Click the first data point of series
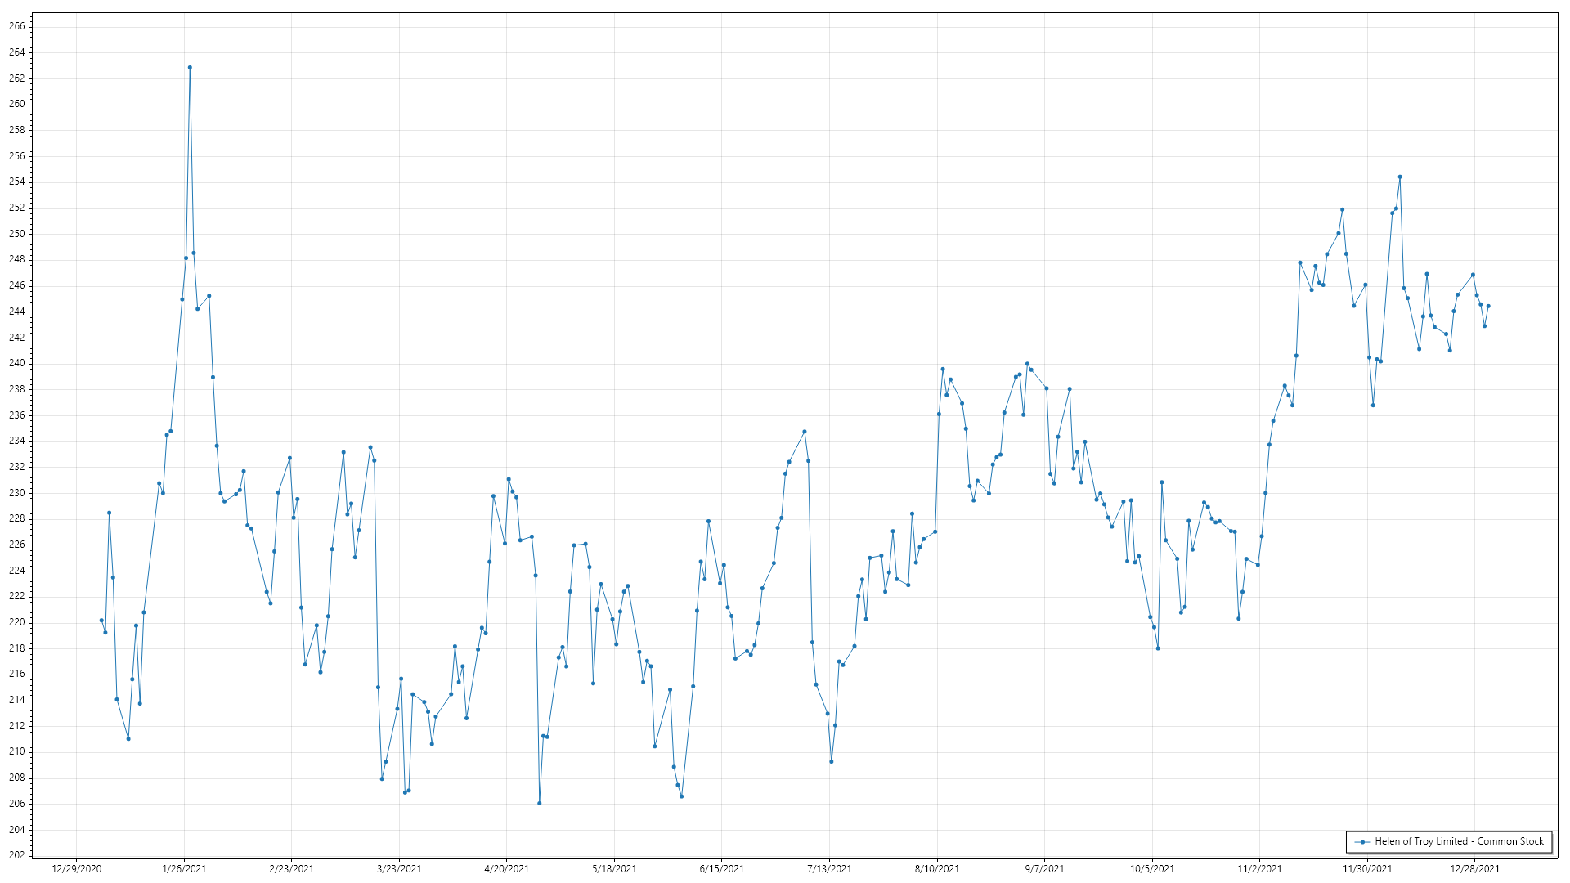The height and width of the screenshot is (883, 1570). pos(101,621)
